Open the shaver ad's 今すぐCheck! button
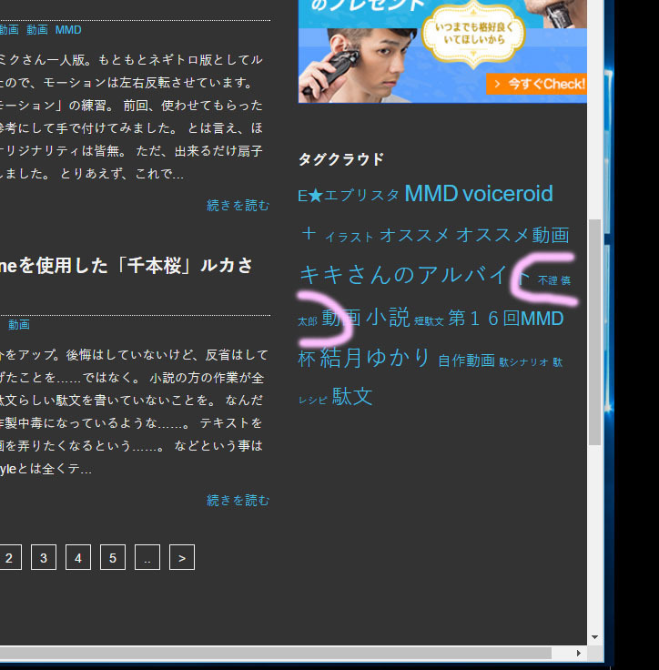Image resolution: width=659 pixels, height=670 pixels. 536,84
